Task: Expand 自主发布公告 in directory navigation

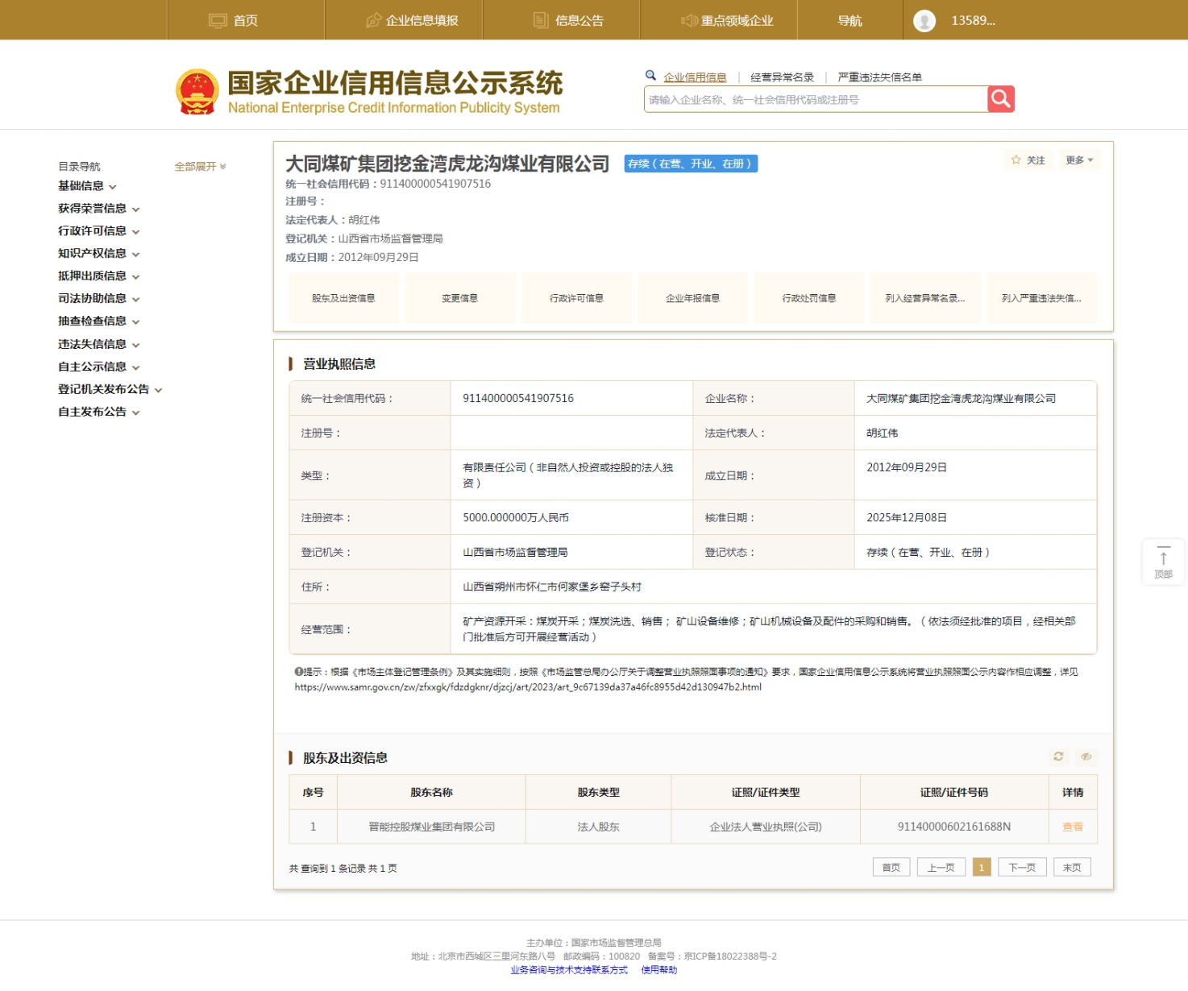Action: [x=98, y=412]
